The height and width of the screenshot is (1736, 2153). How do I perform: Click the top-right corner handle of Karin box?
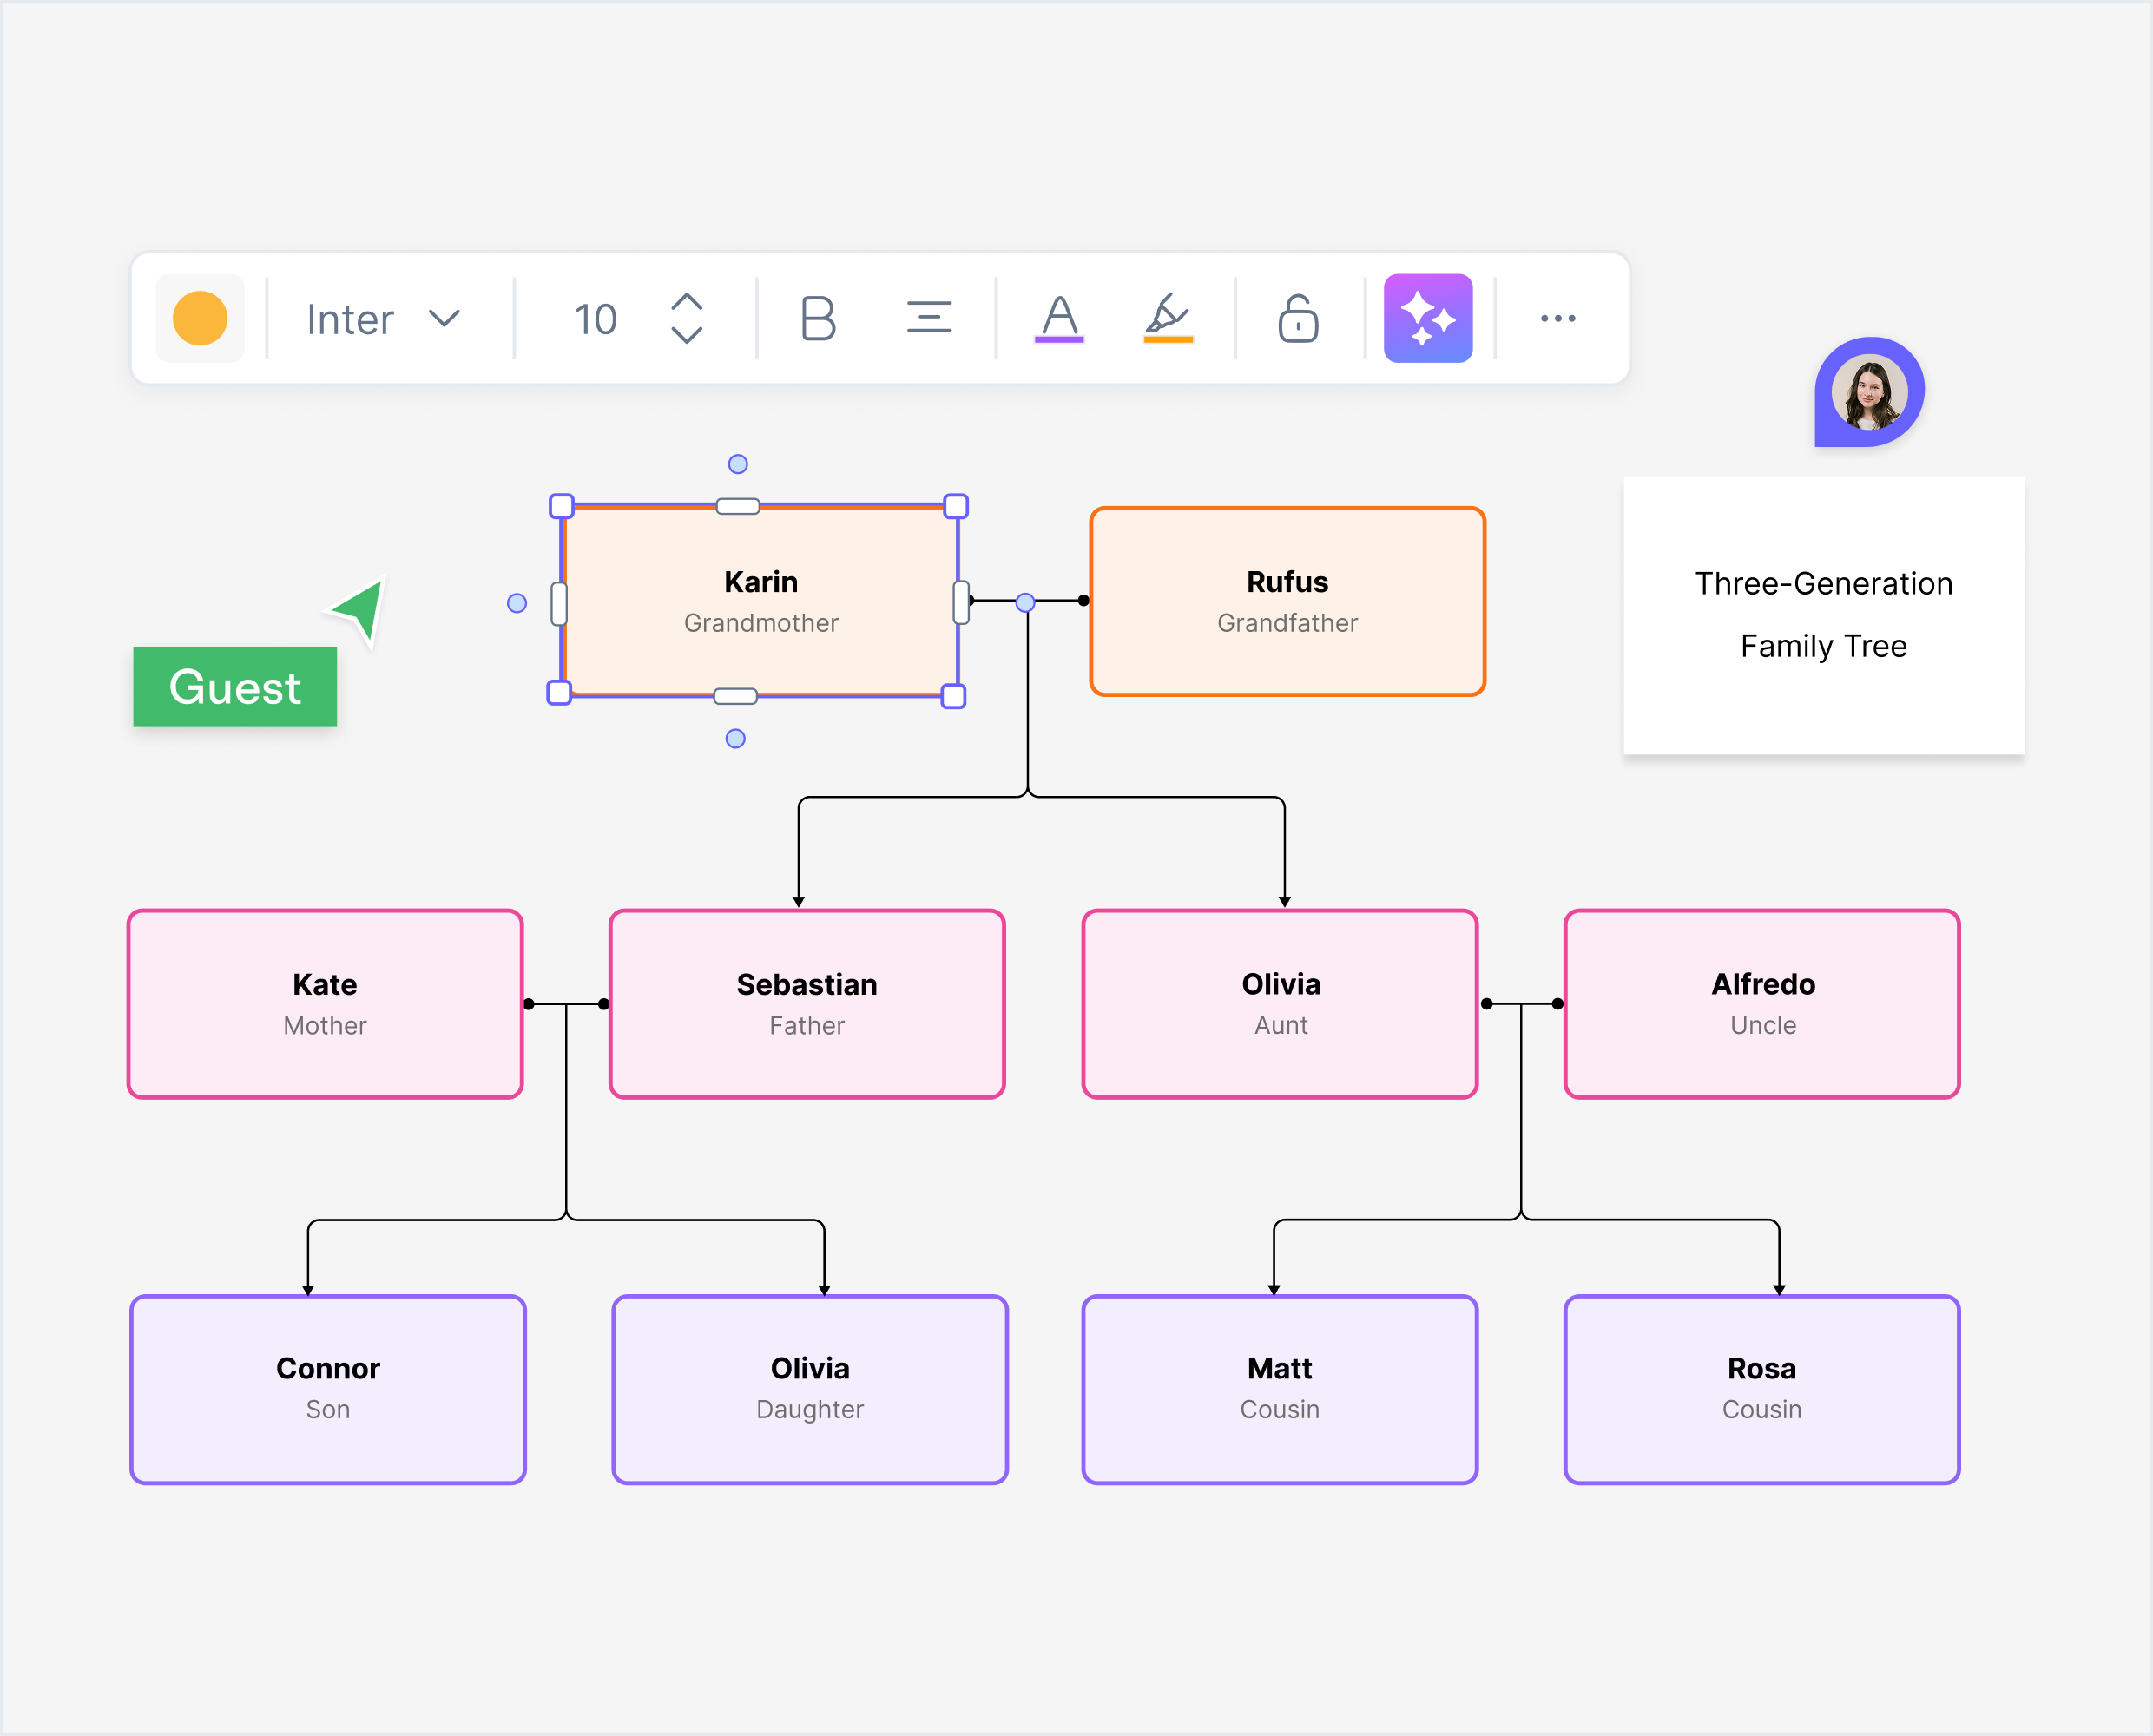tap(956, 506)
